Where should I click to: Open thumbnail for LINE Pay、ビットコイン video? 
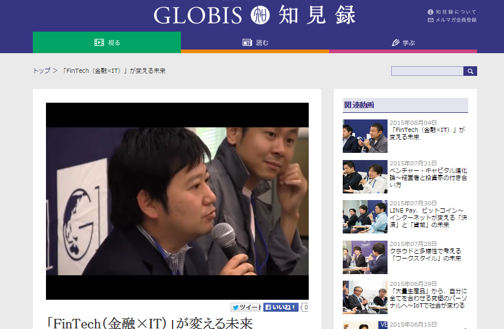pyautogui.click(x=365, y=217)
